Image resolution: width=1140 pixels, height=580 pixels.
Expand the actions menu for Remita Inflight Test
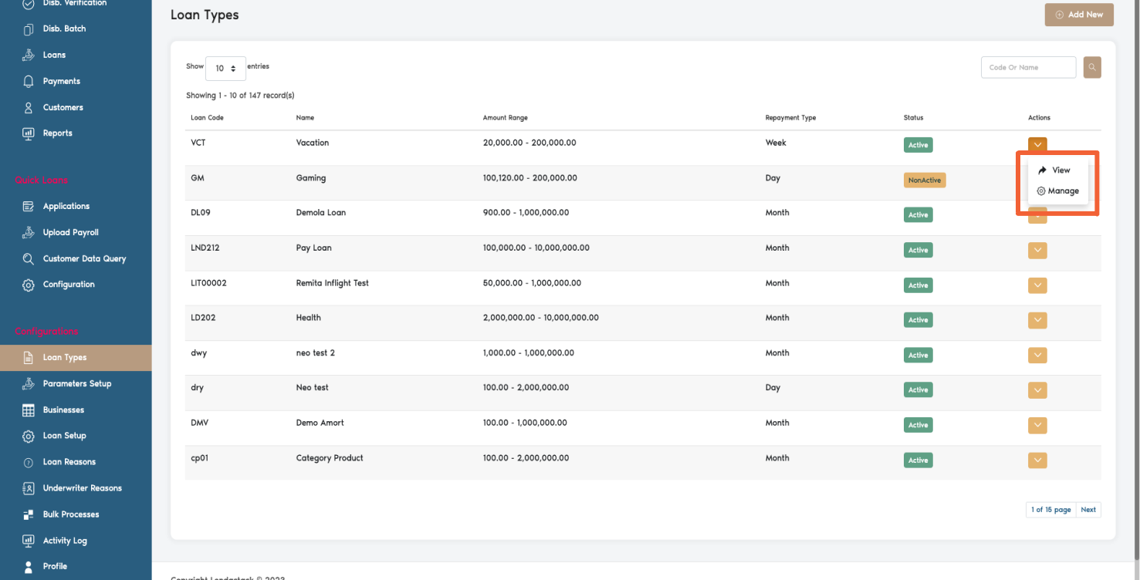click(1037, 285)
